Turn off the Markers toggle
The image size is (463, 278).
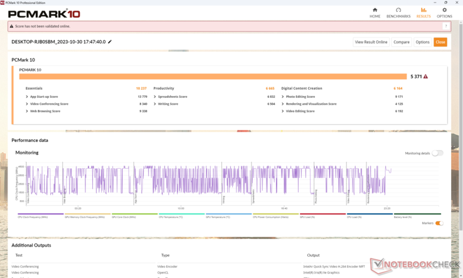click(x=439, y=223)
